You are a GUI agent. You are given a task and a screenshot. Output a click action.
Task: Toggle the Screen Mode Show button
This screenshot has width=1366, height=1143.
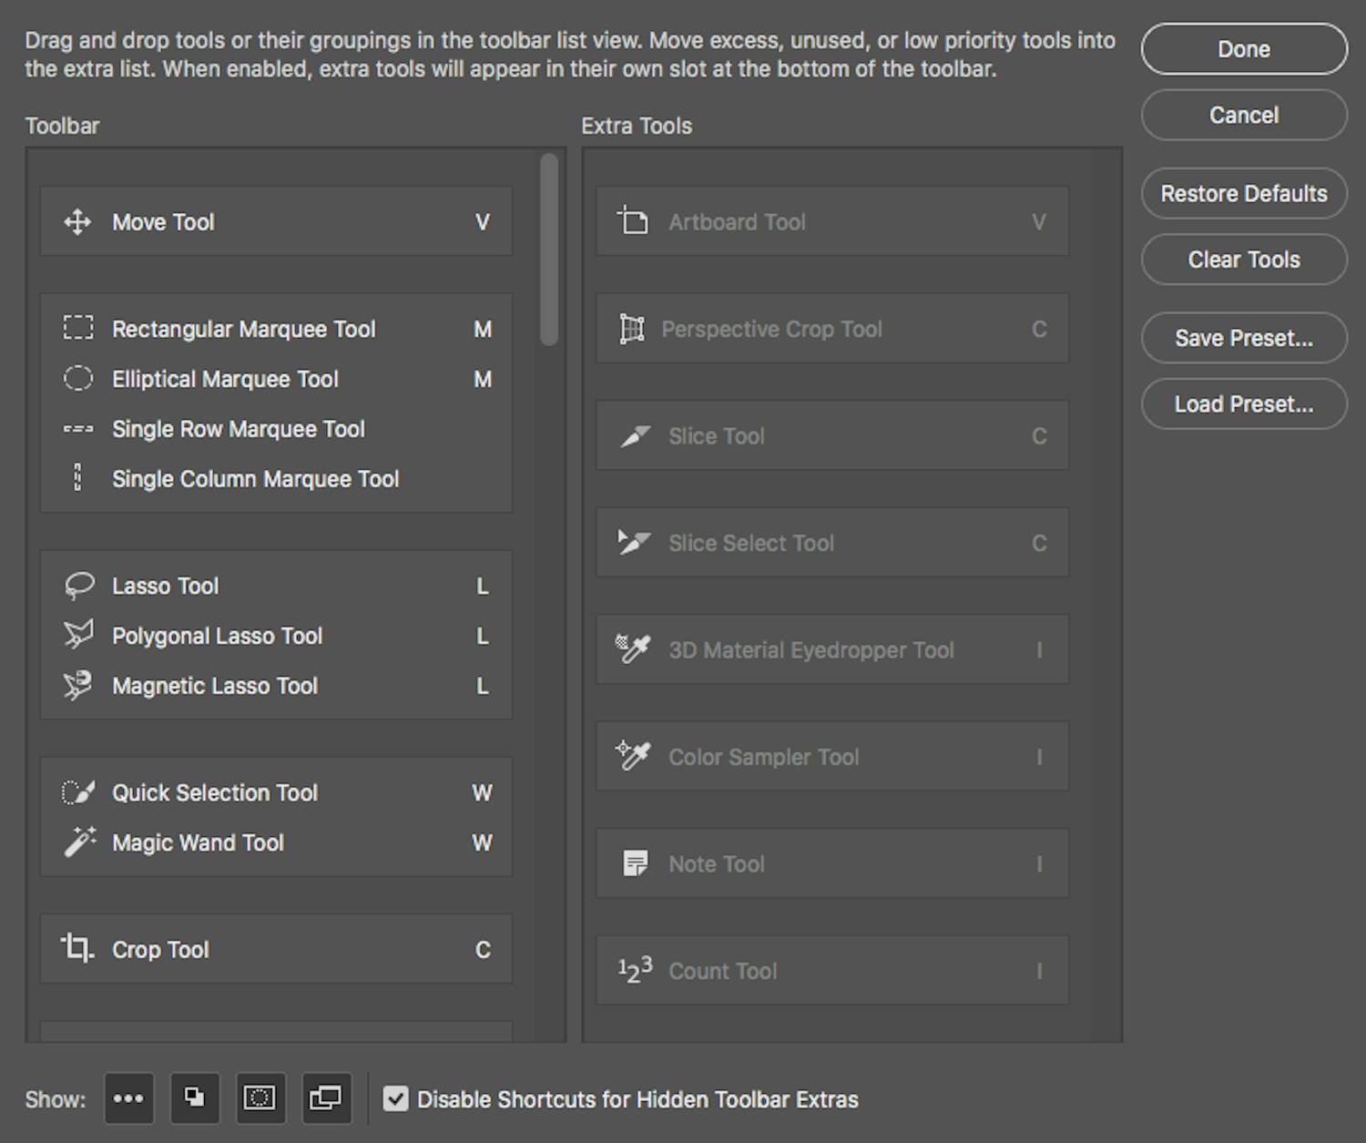(x=325, y=1098)
